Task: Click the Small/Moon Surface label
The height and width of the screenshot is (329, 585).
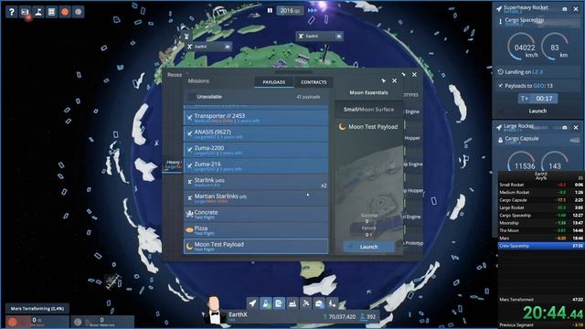Action: coord(368,110)
